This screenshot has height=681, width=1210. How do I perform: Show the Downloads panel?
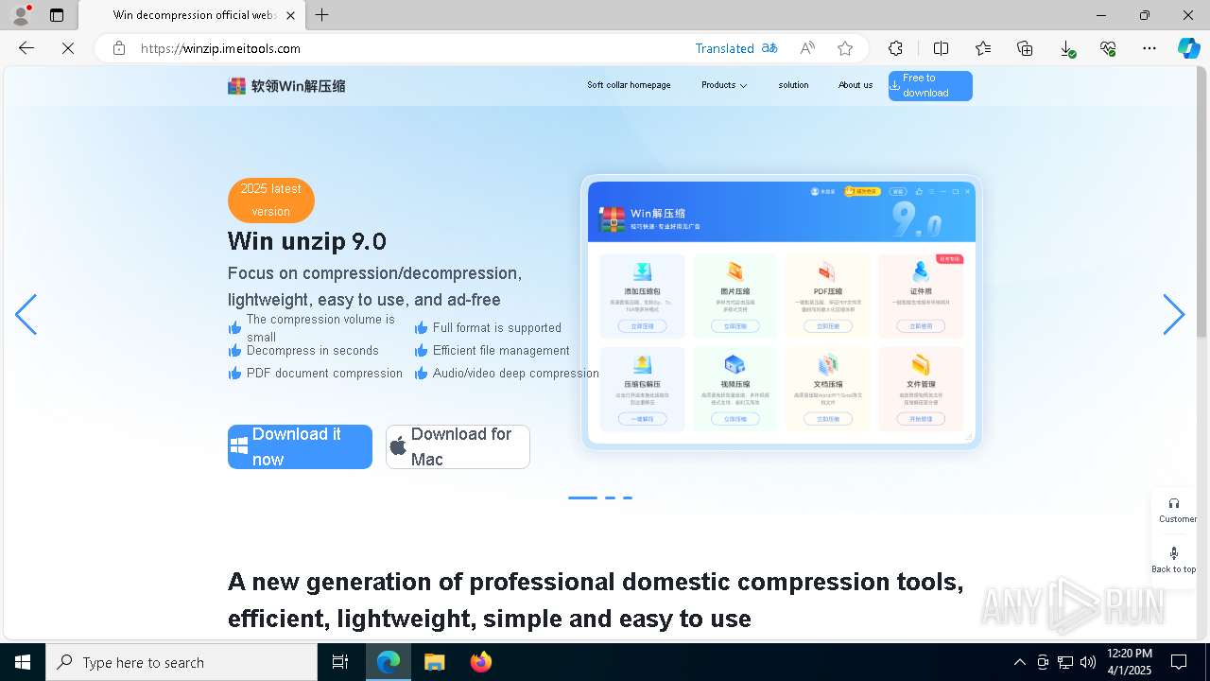coord(1066,48)
